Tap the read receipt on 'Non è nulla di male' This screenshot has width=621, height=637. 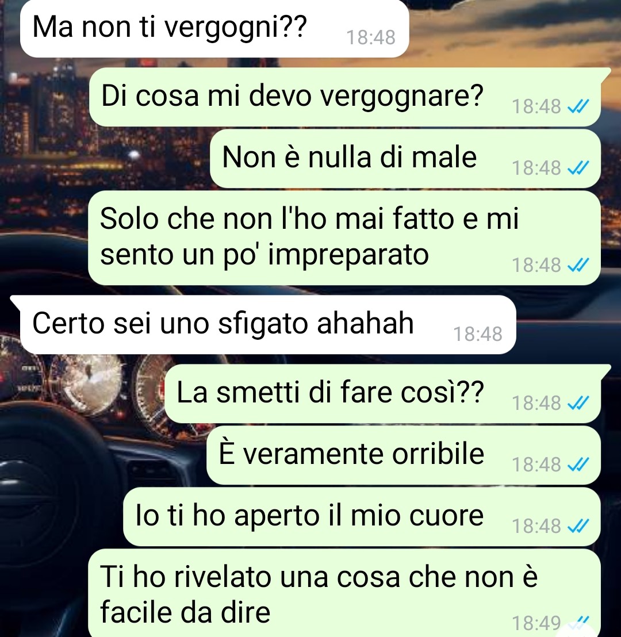(578, 168)
